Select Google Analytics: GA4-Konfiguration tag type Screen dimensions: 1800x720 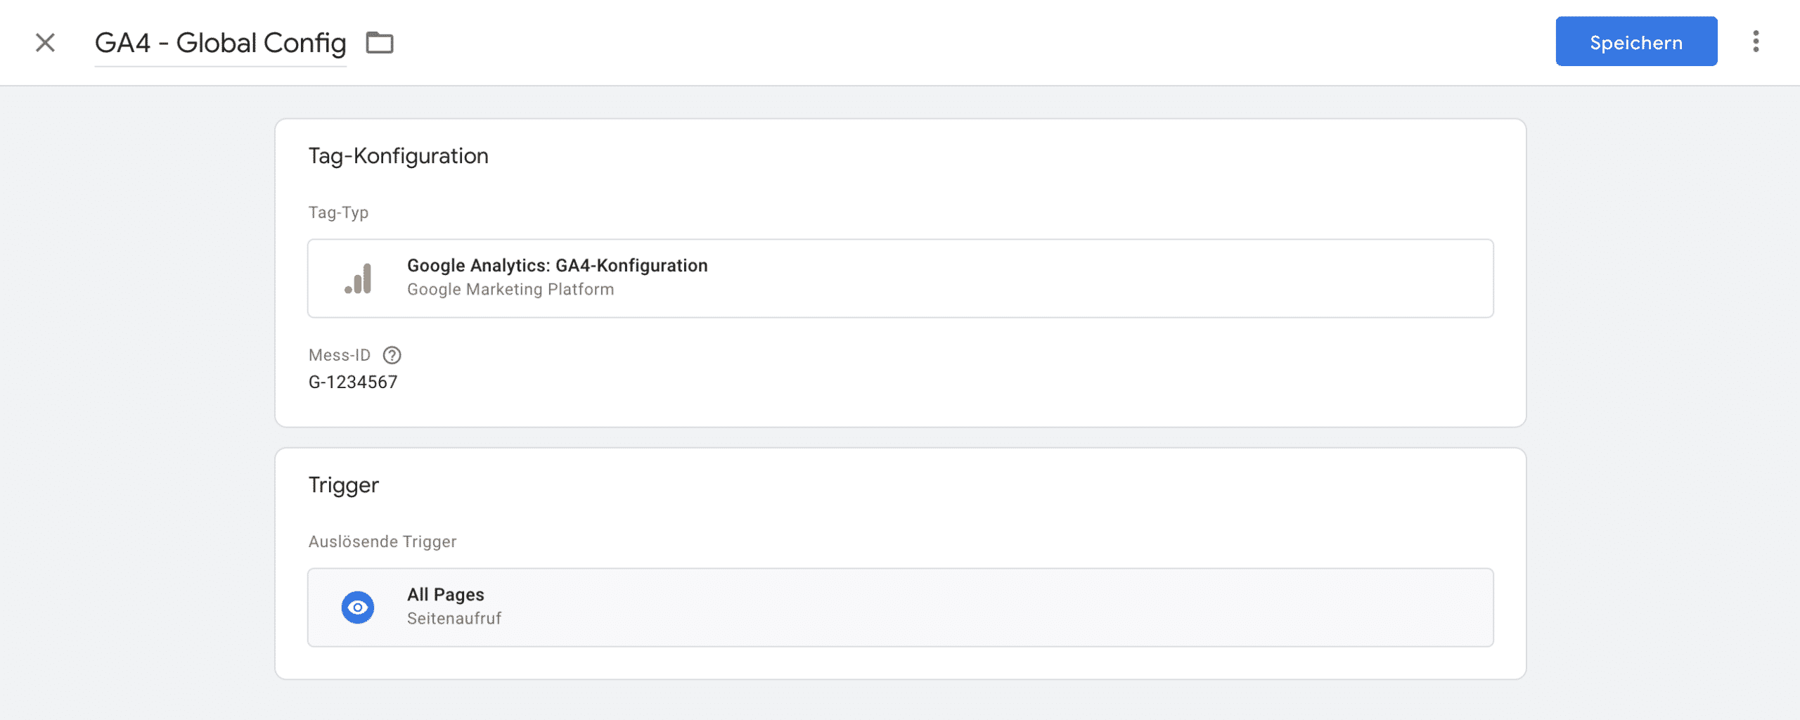[x=900, y=278]
